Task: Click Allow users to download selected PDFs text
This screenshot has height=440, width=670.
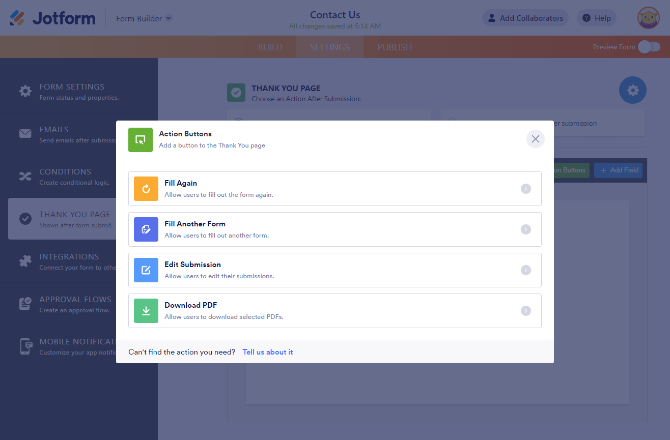Action: (x=224, y=317)
